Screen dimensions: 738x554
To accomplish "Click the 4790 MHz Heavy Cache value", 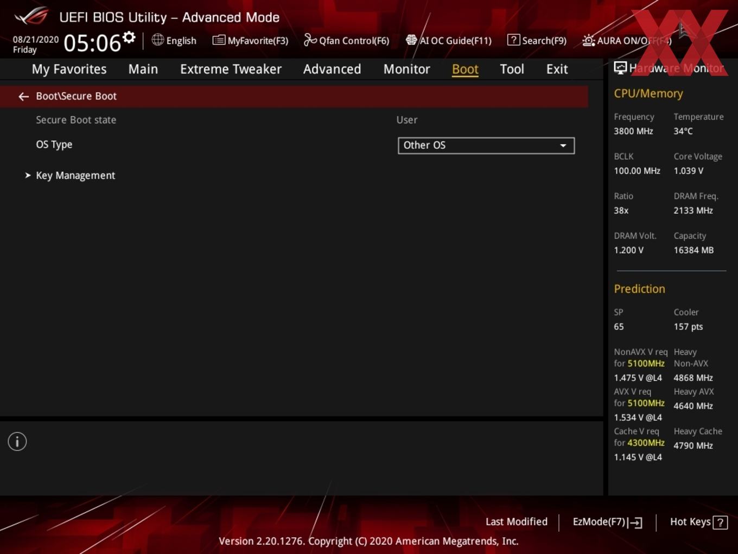I will tap(694, 446).
